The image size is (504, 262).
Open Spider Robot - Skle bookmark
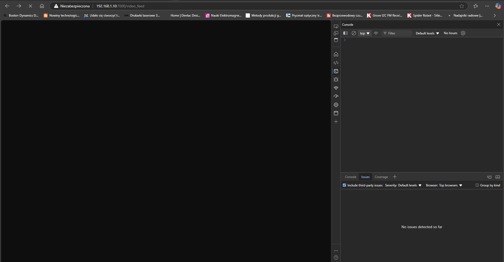(425, 15)
